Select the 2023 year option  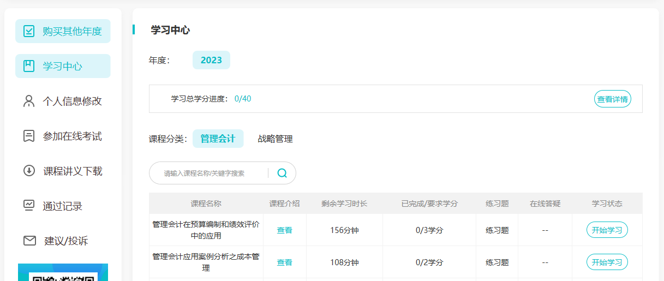pyautogui.click(x=211, y=60)
